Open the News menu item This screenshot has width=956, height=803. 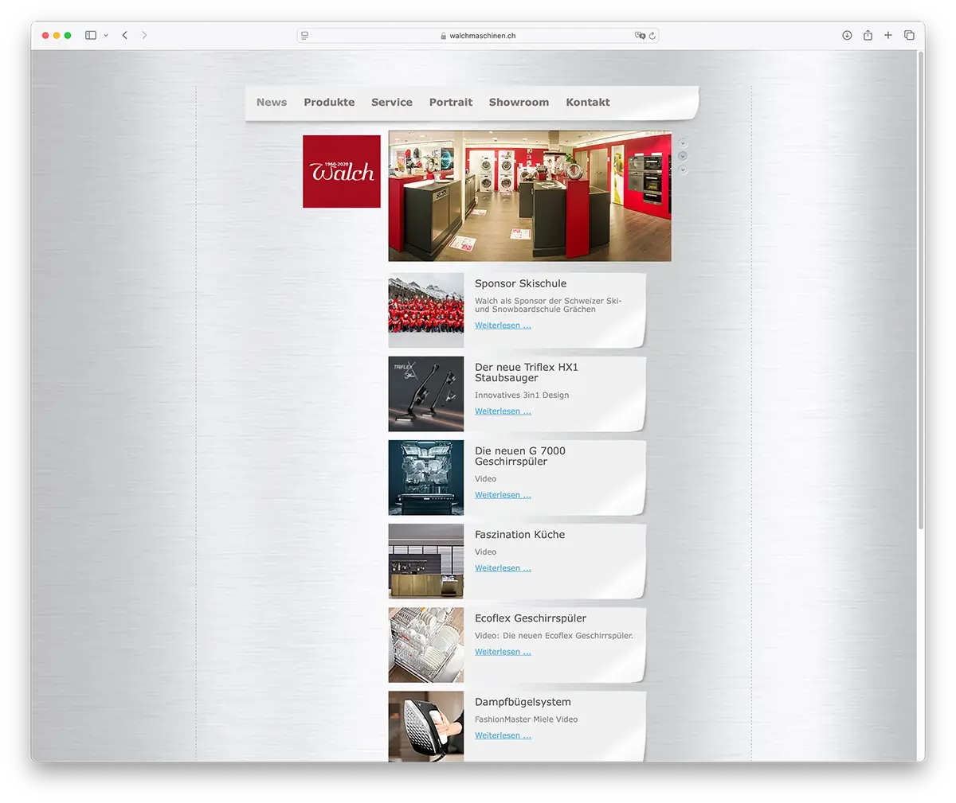point(272,102)
